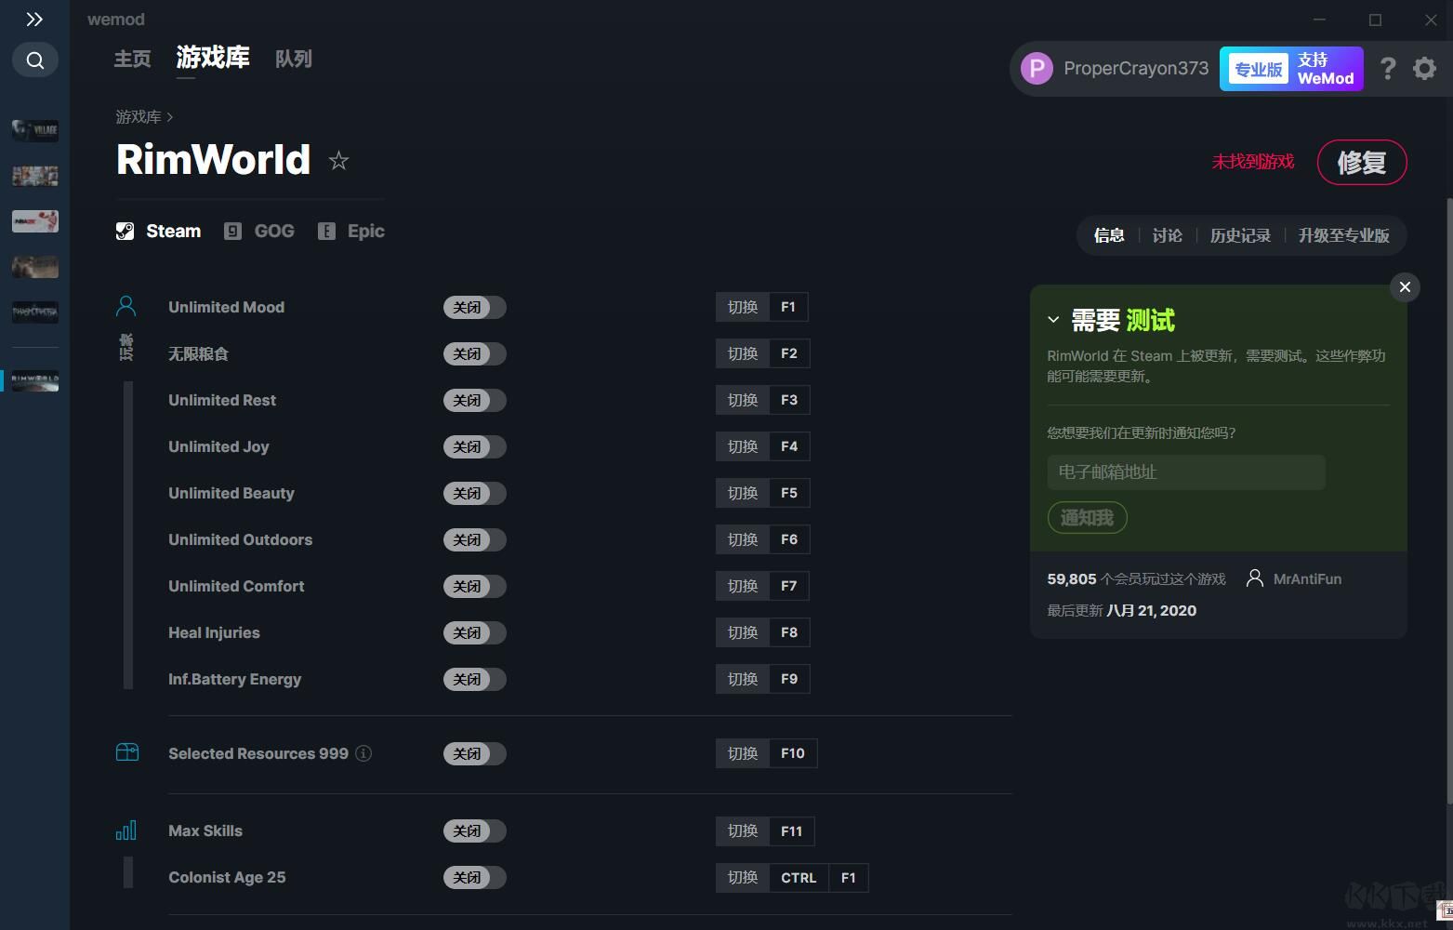The height and width of the screenshot is (930, 1453).
Task: Open the 讨论 panel tab
Action: (1167, 235)
